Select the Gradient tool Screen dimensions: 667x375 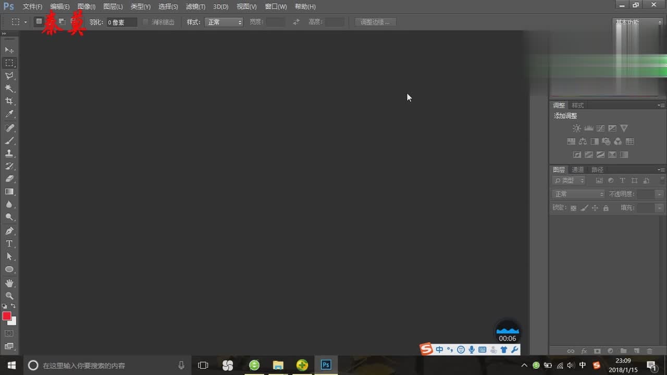pyautogui.click(x=9, y=192)
